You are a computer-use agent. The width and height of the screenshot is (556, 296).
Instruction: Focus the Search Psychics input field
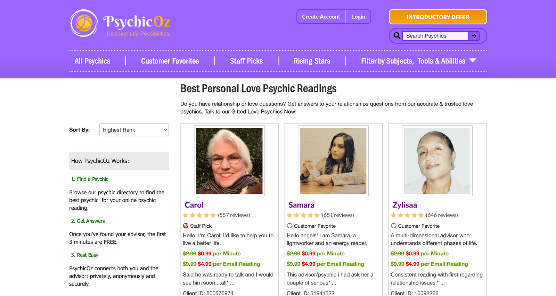coord(435,36)
